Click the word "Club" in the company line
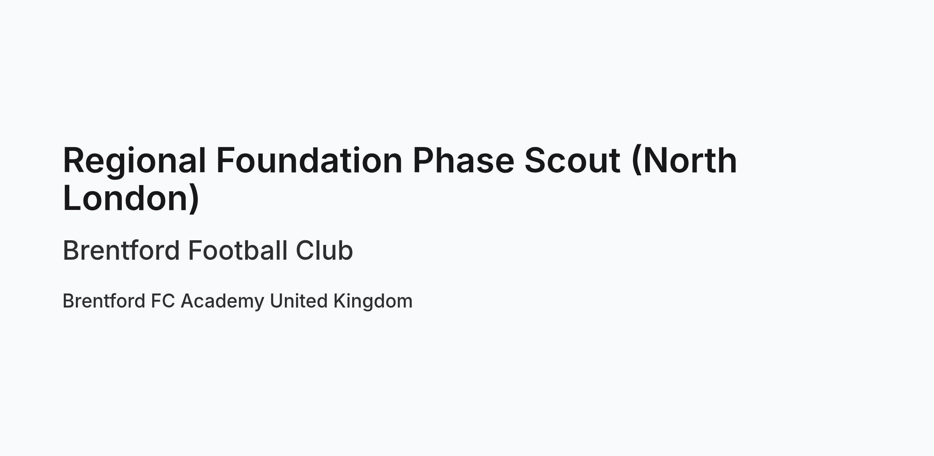 tap(324, 250)
